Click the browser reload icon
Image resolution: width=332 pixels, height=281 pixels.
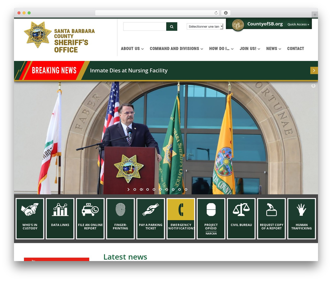click(216, 13)
